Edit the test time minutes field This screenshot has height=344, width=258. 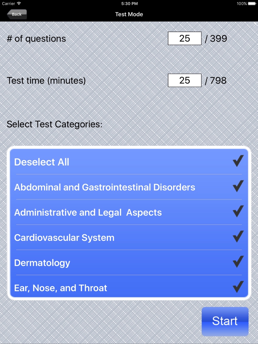tap(185, 80)
